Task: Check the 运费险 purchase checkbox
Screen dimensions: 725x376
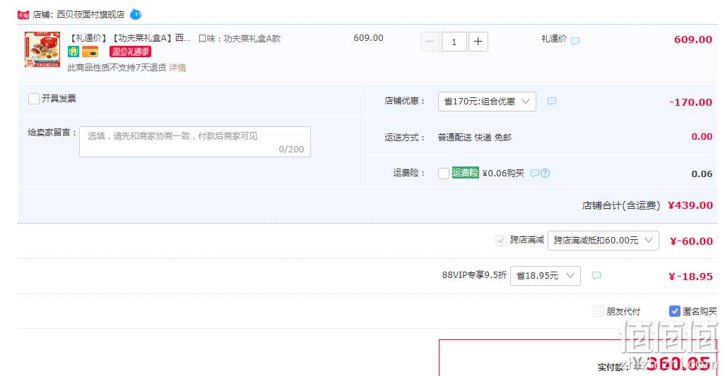Action: 444,174
